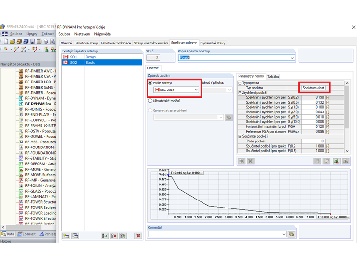Viewport: 357px width, 267px height.
Task: Switch to 'Tabulka' parameters tab
Action: pyautogui.click(x=273, y=77)
